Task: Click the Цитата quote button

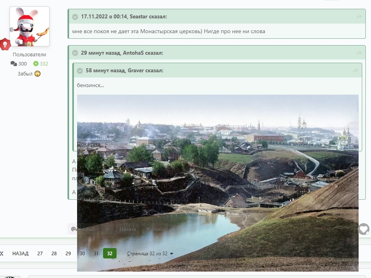Action: tap(128, 229)
